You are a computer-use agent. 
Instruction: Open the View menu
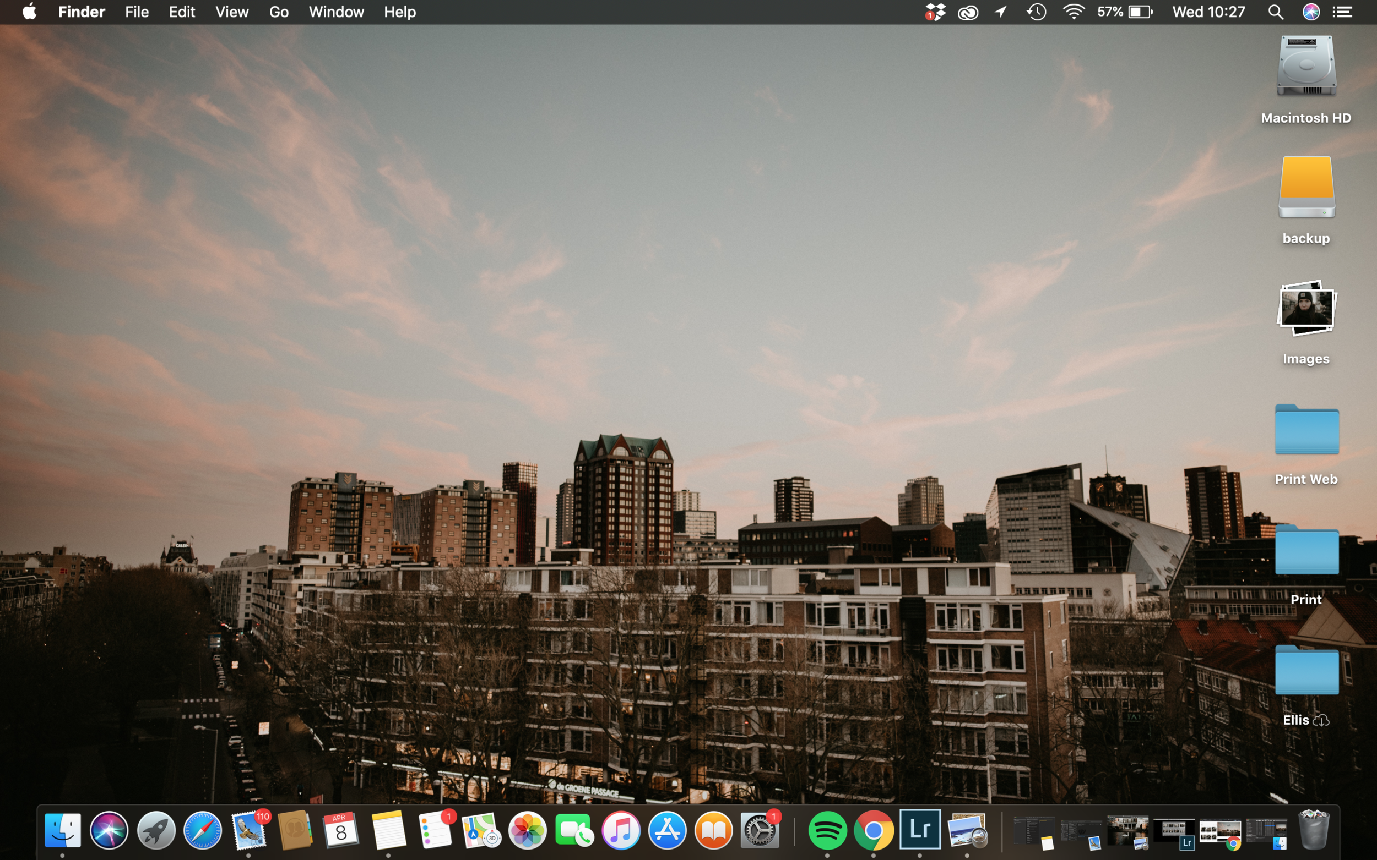232,12
